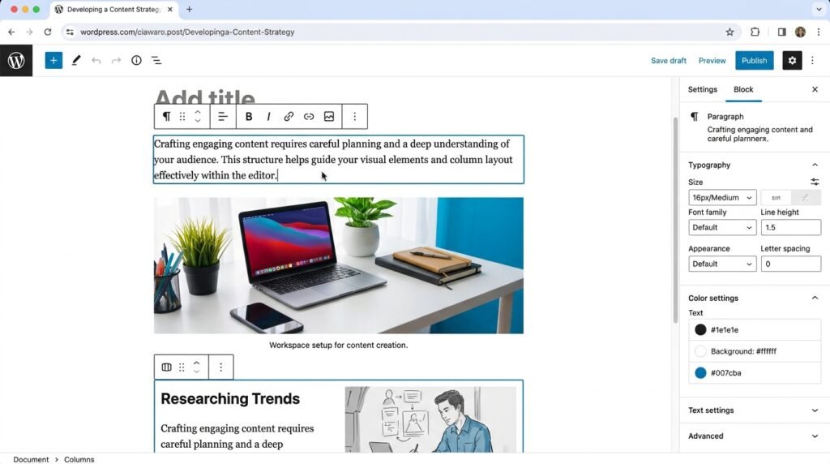Move the Columns block down
This screenshot has height=464, width=830.
coord(196,372)
